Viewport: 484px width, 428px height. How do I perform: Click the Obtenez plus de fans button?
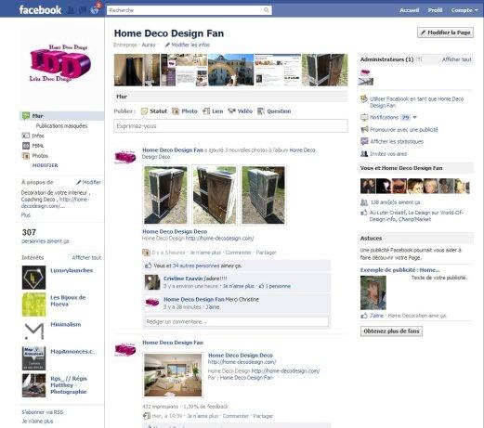(391, 331)
